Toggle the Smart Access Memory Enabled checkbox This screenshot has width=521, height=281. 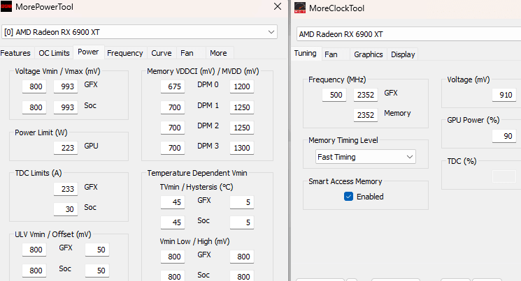tap(348, 197)
